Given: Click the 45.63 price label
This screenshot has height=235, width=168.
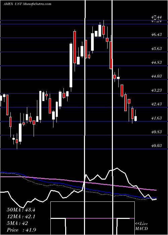Looking at the screenshot, I should tap(157, 49).
